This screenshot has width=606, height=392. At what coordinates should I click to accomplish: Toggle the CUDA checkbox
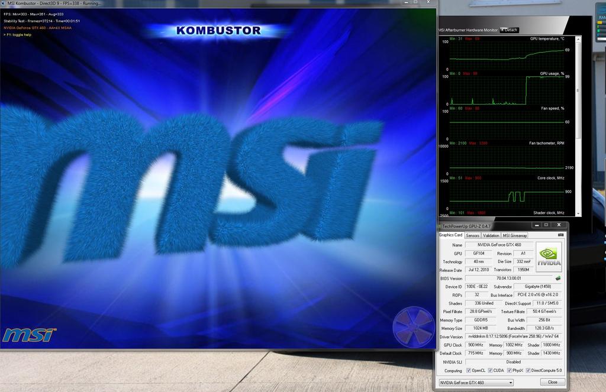[490, 370]
